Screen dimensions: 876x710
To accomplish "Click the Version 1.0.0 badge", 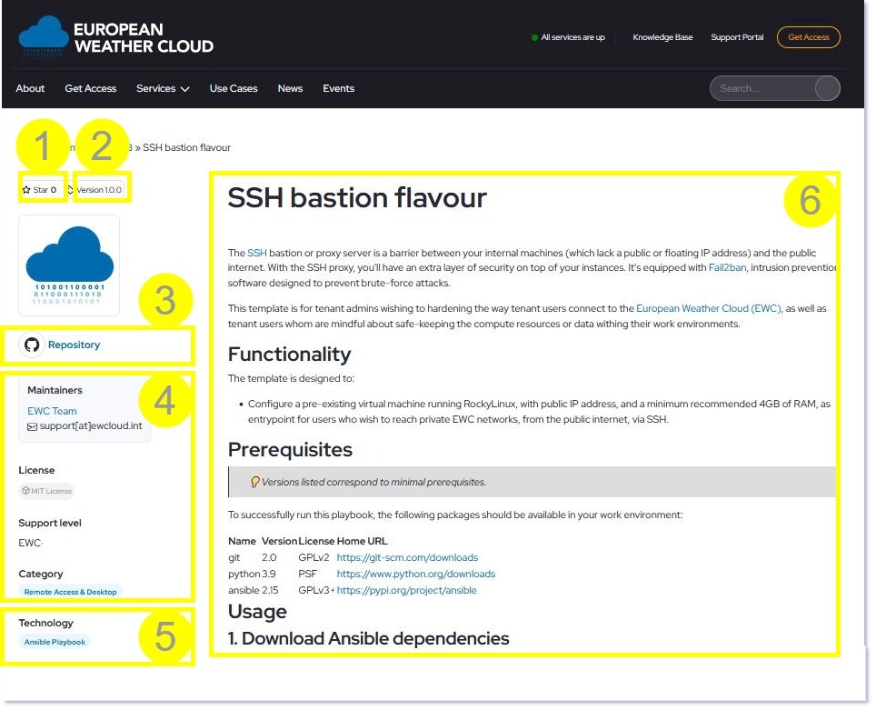I will click(95, 190).
